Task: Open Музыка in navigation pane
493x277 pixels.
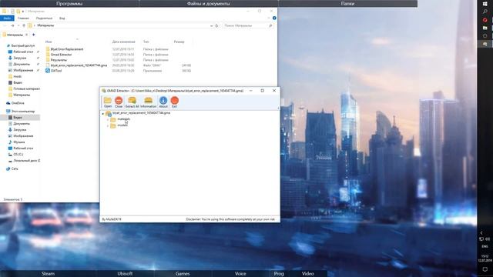Action: [x=18, y=142]
